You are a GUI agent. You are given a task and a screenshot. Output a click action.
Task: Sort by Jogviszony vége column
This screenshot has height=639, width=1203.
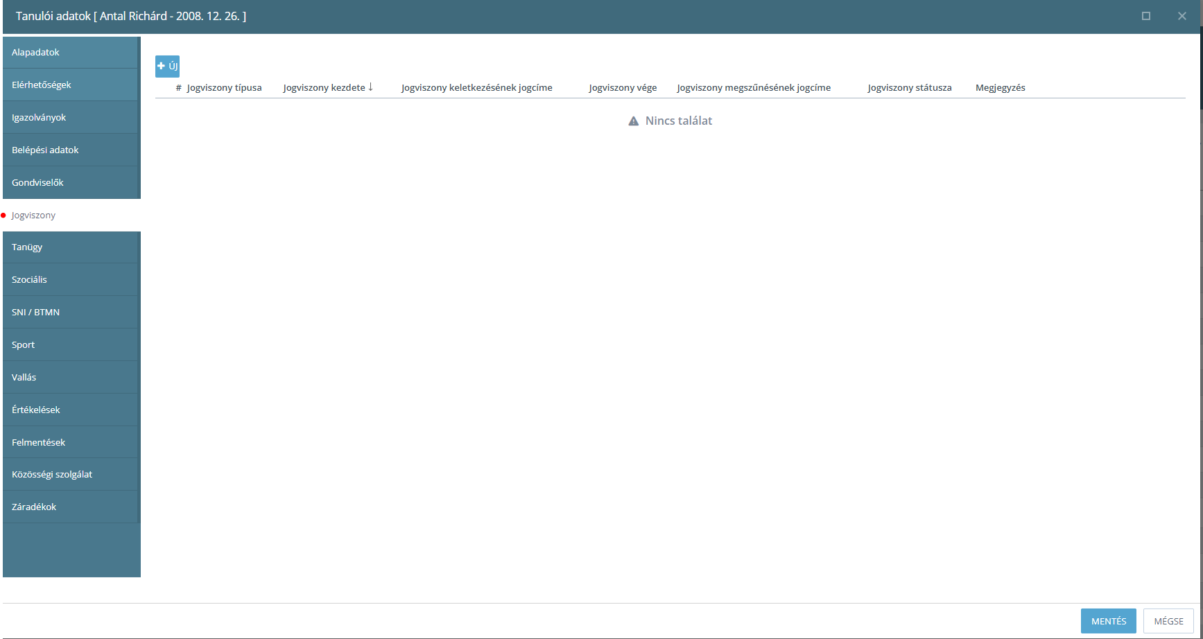coord(623,88)
